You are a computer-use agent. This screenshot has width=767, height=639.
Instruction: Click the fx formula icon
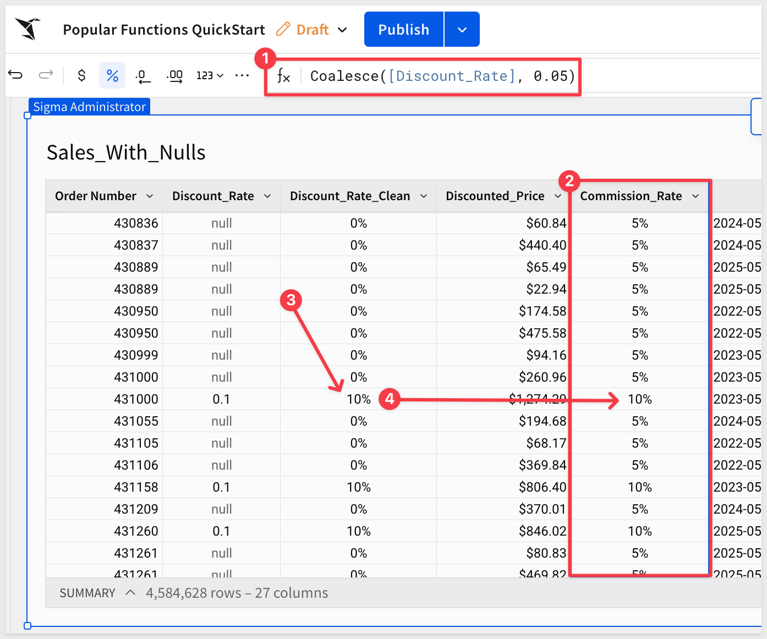click(x=283, y=76)
